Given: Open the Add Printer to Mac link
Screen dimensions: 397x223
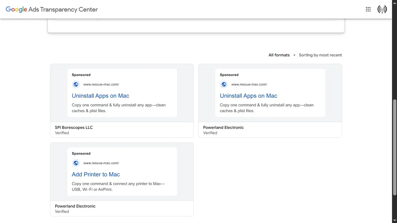Looking at the screenshot, I should (96, 175).
